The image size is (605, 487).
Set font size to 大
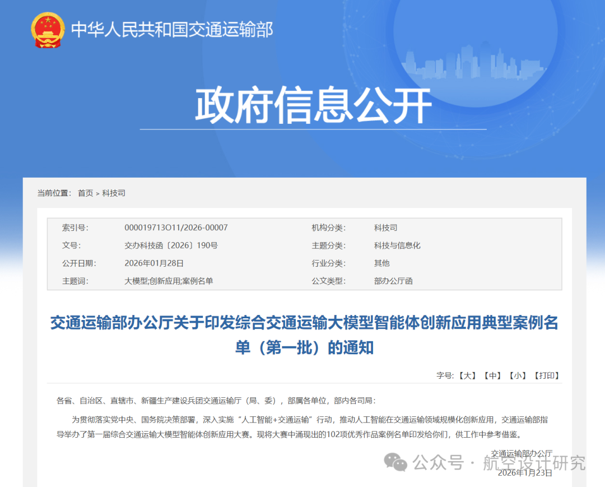[x=467, y=375]
